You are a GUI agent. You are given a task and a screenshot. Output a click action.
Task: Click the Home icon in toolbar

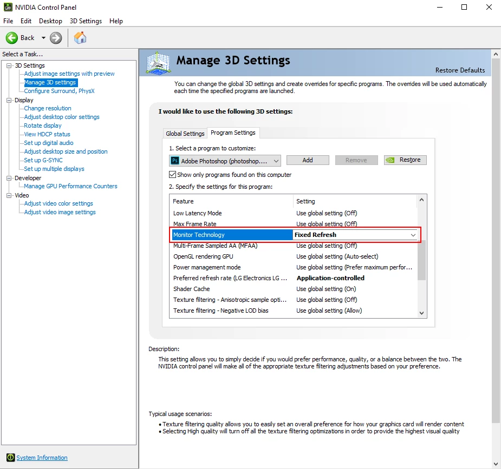pyautogui.click(x=80, y=38)
